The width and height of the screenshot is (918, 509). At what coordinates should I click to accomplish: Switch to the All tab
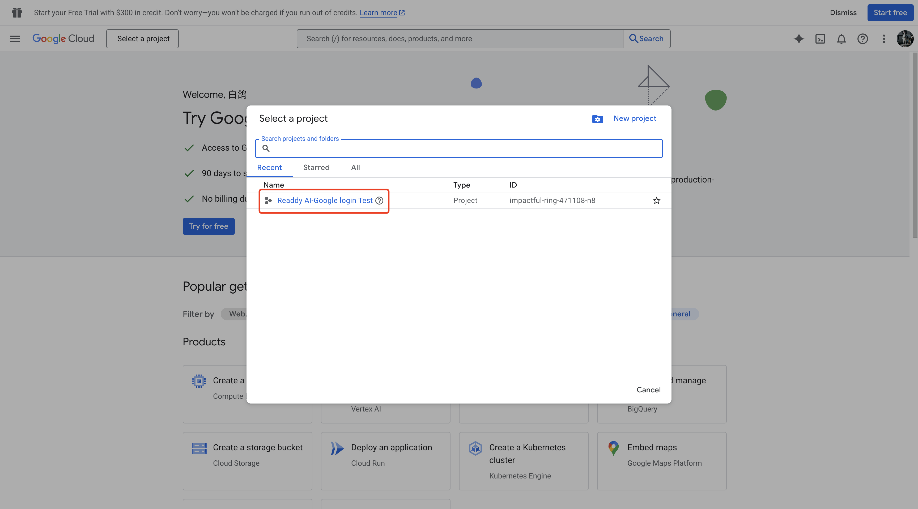click(x=355, y=168)
